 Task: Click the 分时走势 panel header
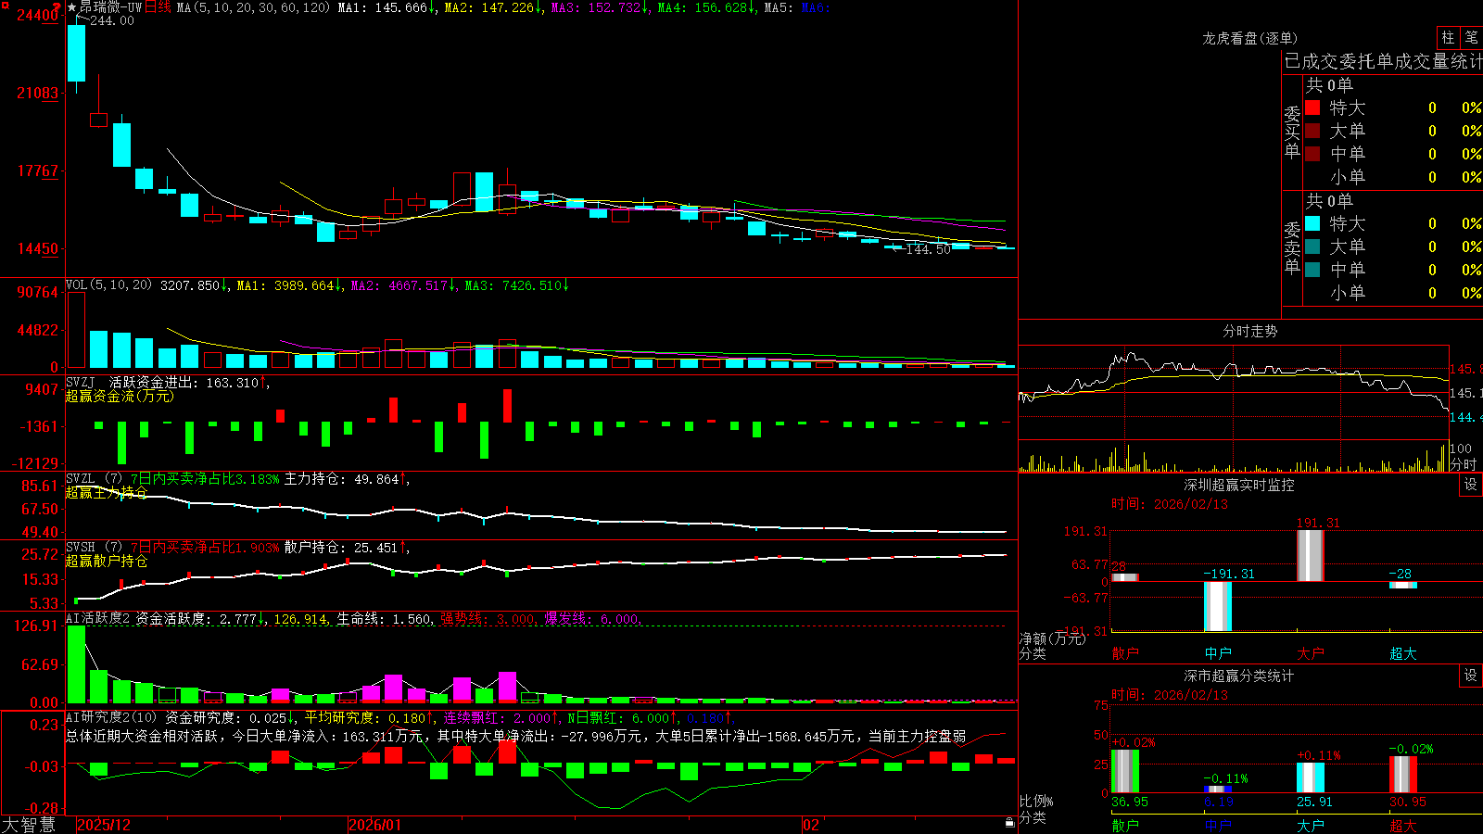point(1249,331)
